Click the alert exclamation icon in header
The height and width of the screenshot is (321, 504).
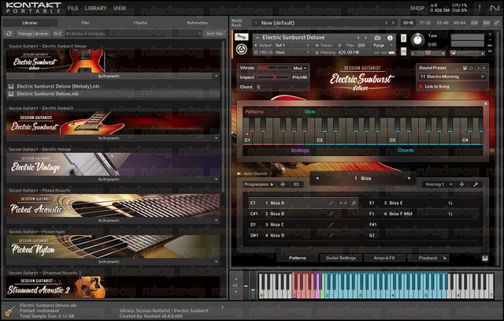[480, 9]
